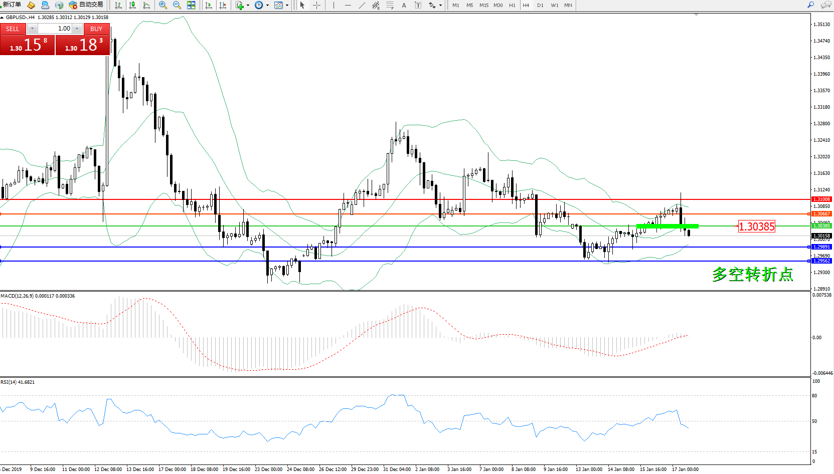
Task: Click the zoom in magnifier icon
Action: pos(162,5)
